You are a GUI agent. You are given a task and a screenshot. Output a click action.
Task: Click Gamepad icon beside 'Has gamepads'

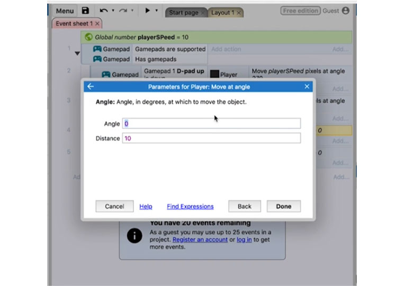(x=97, y=59)
